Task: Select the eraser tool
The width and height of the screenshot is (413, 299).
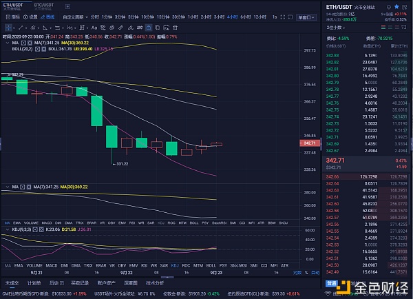Action: coord(130,28)
